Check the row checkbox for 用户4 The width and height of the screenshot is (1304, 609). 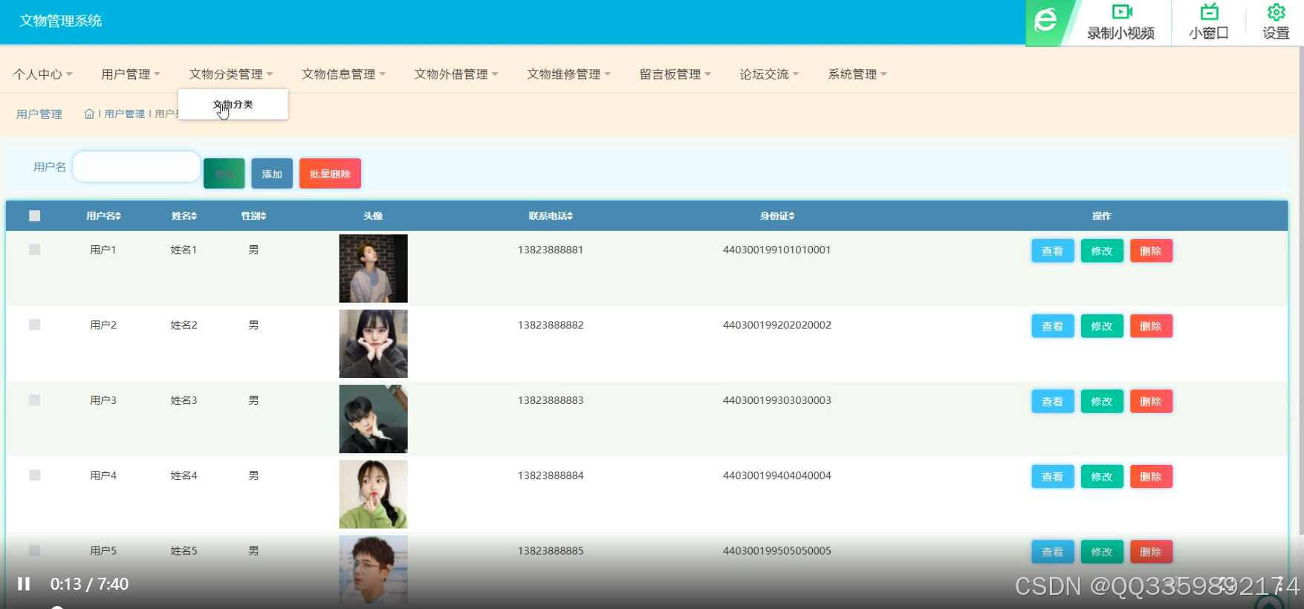click(x=34, y=475)
